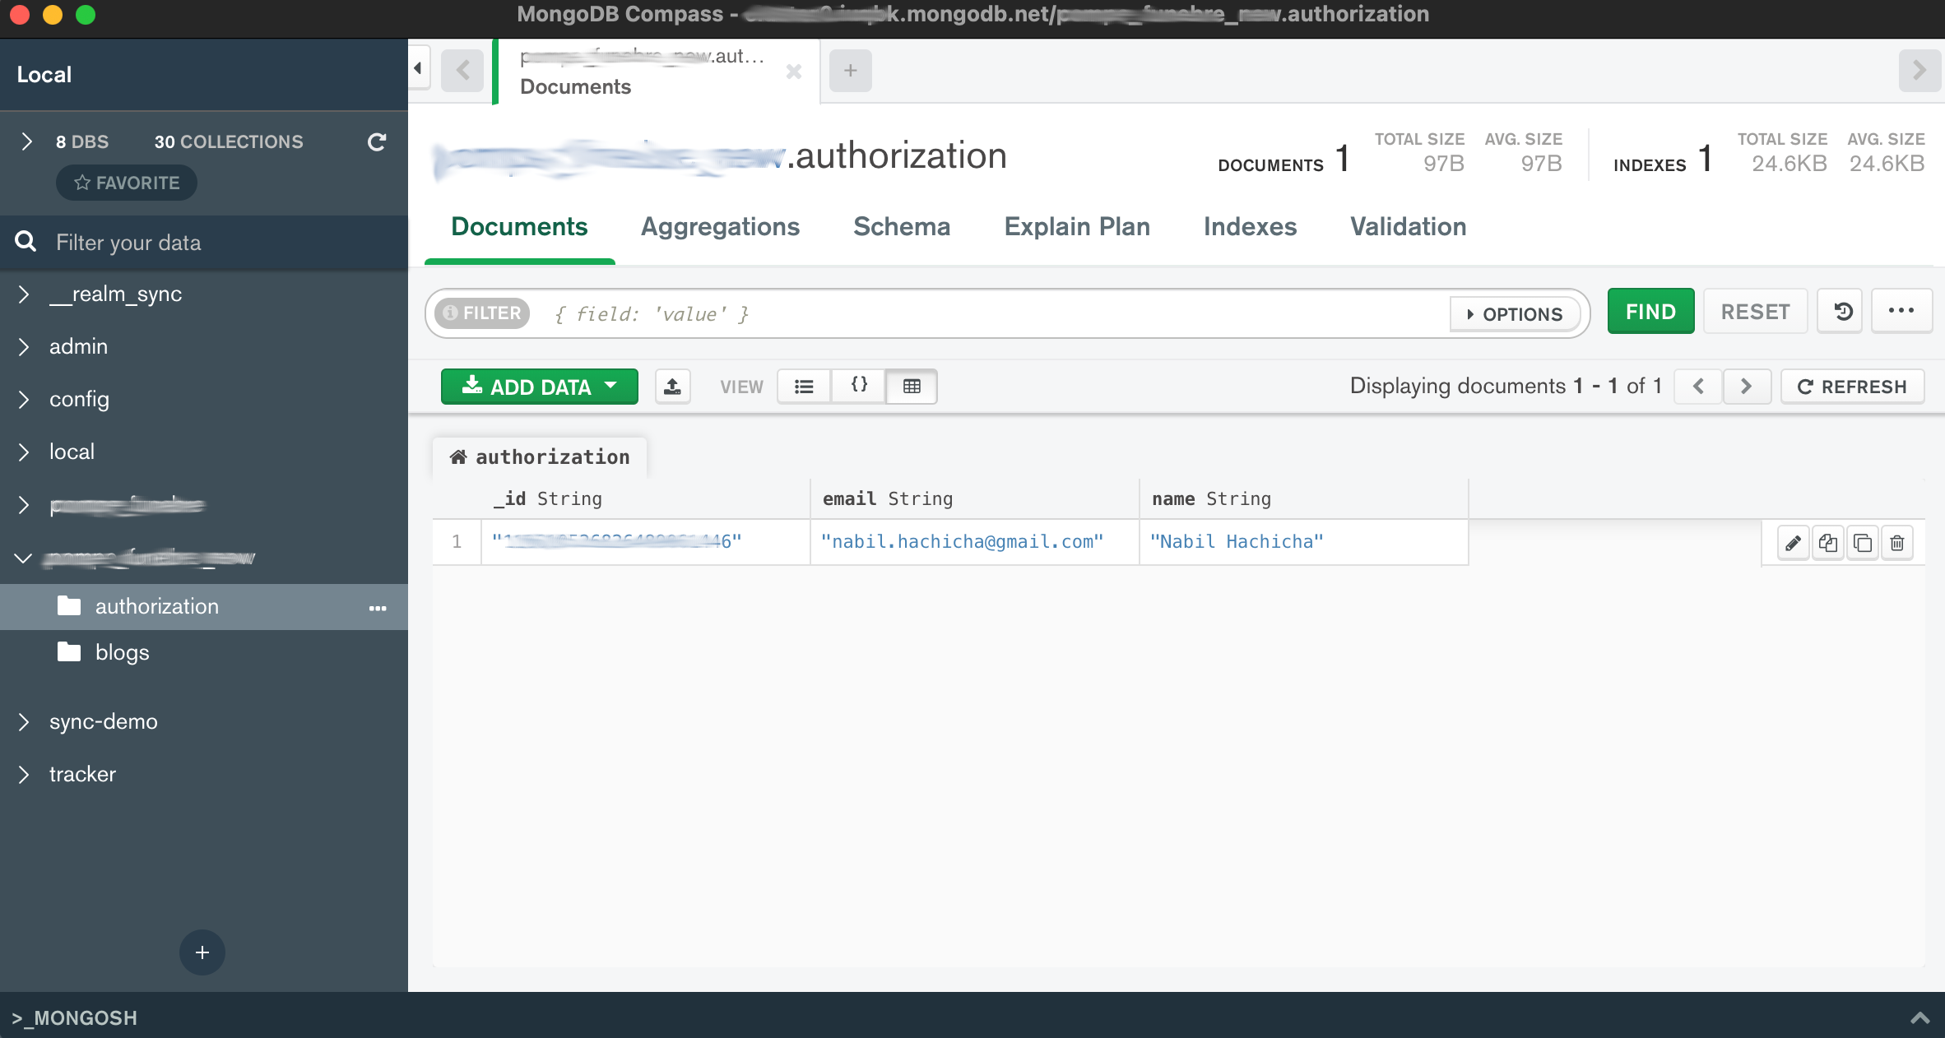Click the edit document pencil icon

tap(1793, 543)
